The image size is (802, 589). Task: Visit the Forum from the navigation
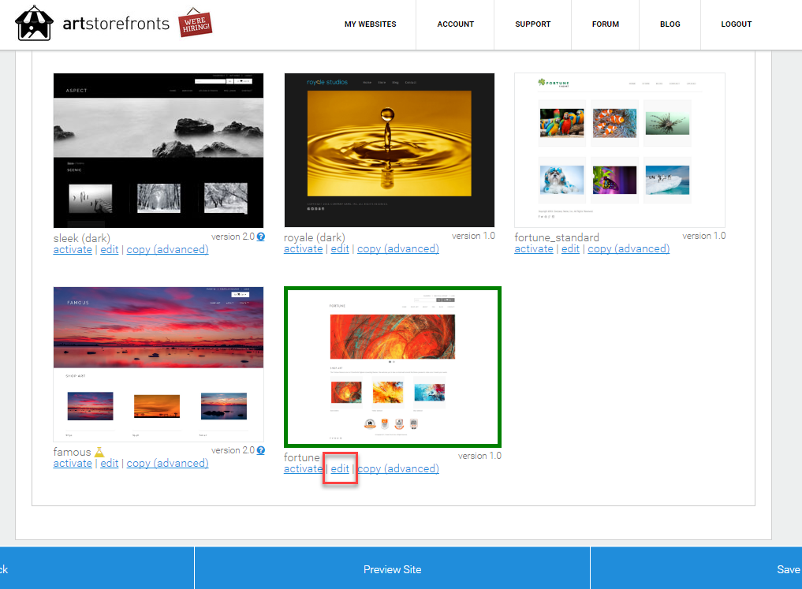605,24
